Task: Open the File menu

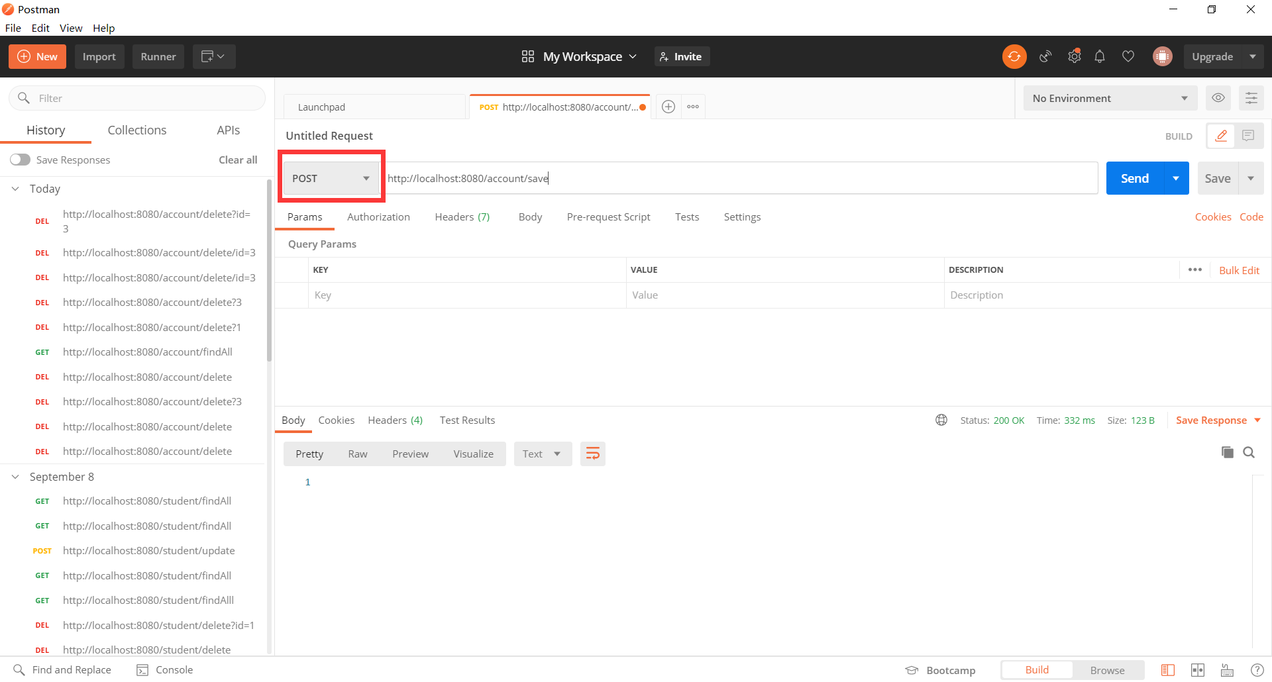Action: (13, 28)
